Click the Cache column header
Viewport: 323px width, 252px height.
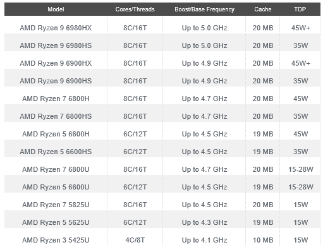tap(263, 9)
